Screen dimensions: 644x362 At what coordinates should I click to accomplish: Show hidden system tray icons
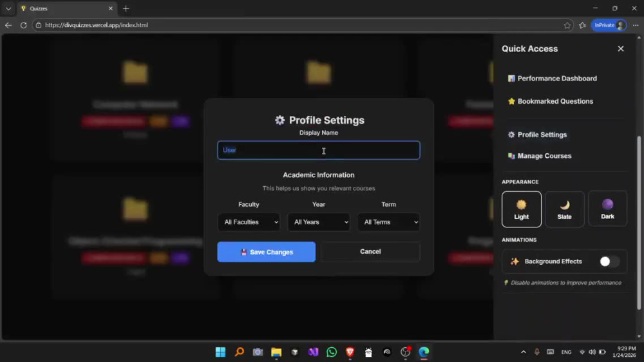523,352
